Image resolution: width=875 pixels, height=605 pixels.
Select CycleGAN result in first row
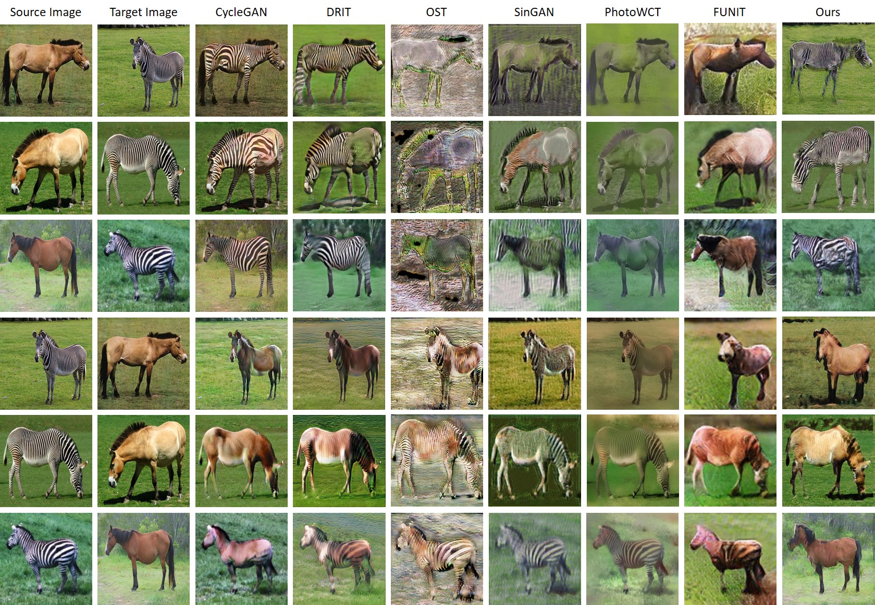click(241, 70)
